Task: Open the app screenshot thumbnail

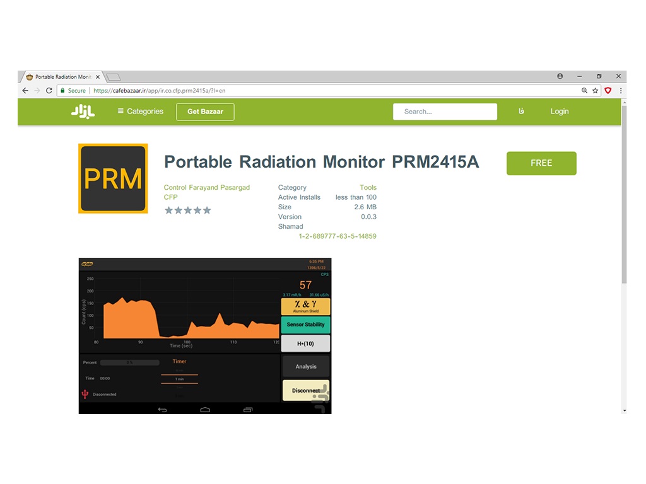Action: [205, 336]
